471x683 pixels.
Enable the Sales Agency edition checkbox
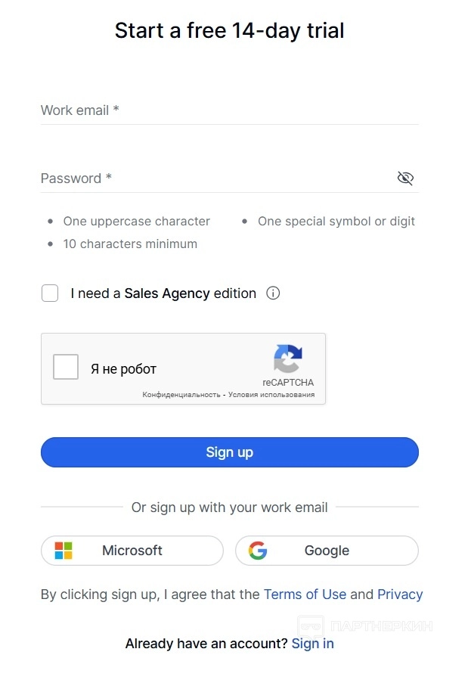pos(50,293)
